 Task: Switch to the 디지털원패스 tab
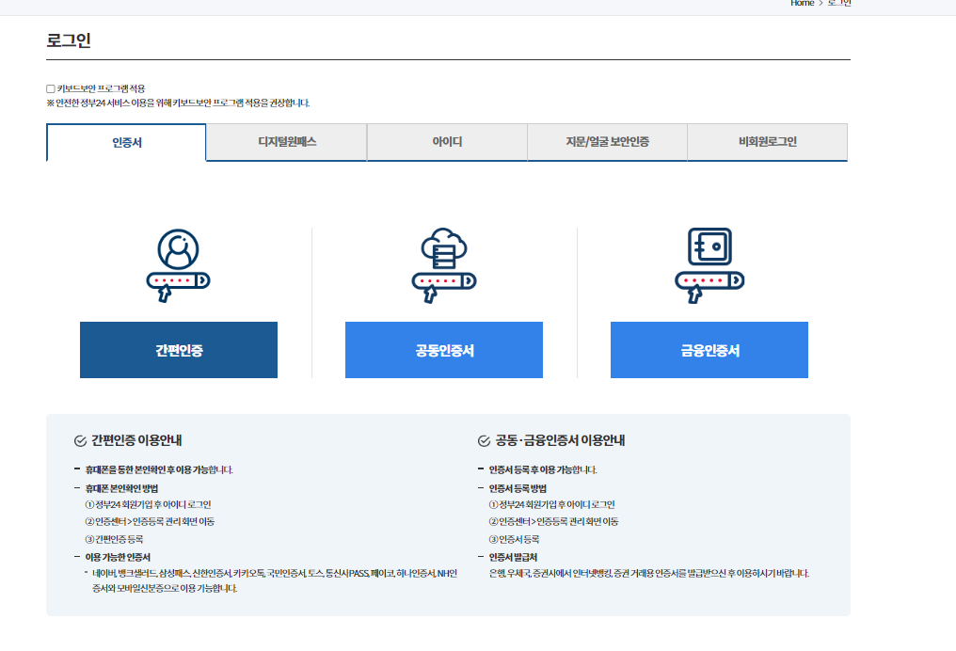point(287,142)
